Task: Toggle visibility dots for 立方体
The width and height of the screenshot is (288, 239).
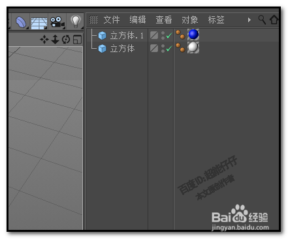Action: pyautogui.click(x=163, y=48)
